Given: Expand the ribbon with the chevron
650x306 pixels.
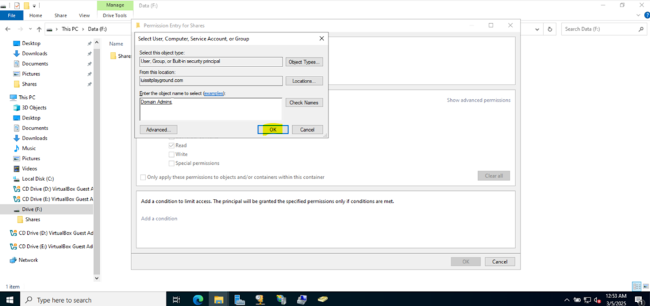Looking at the screenshot, I should pyautogui.click(x=639, y=15).
